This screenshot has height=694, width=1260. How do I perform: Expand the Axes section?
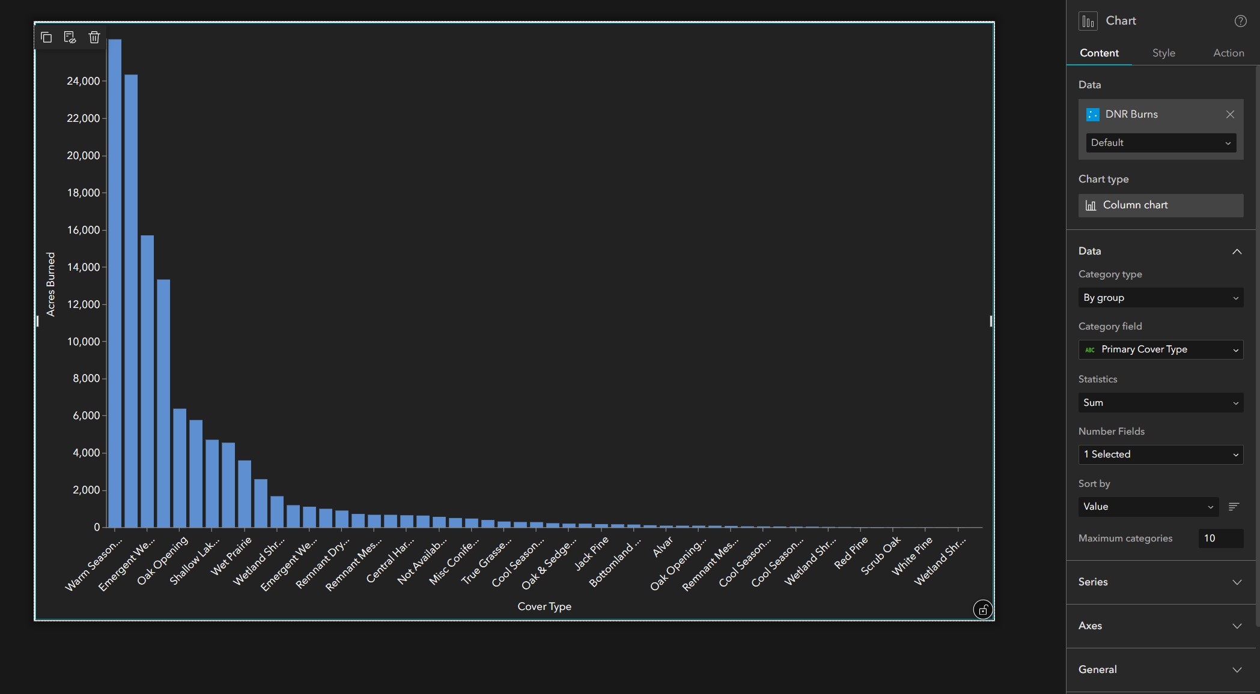[1237, 626]
